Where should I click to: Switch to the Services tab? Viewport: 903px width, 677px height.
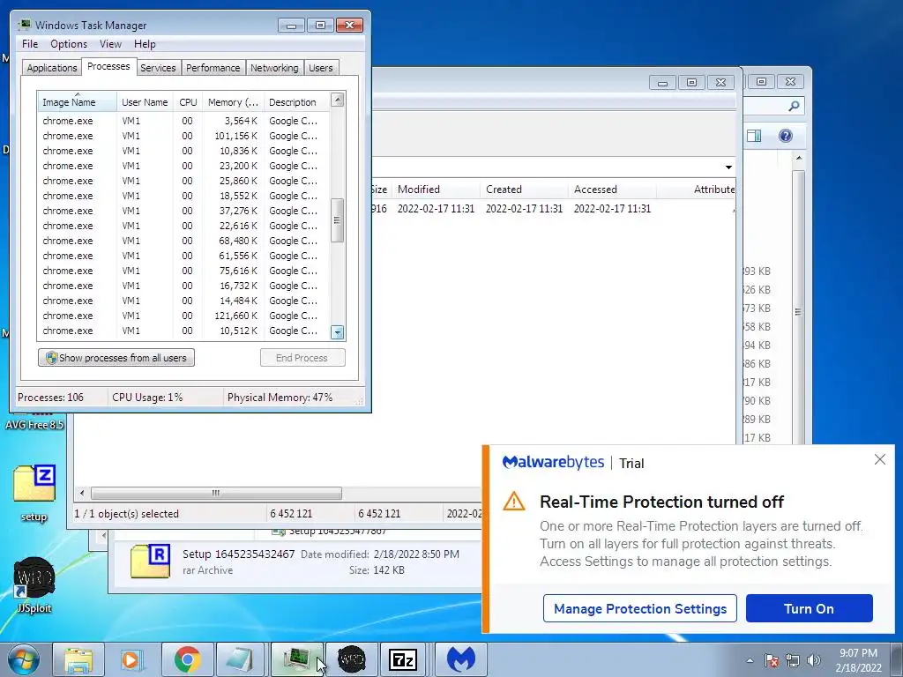(x=158, y=67)
